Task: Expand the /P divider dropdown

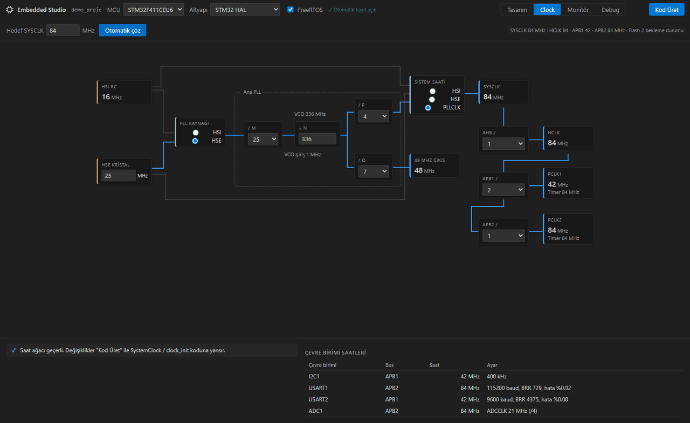Action: [x=373, y=116]
